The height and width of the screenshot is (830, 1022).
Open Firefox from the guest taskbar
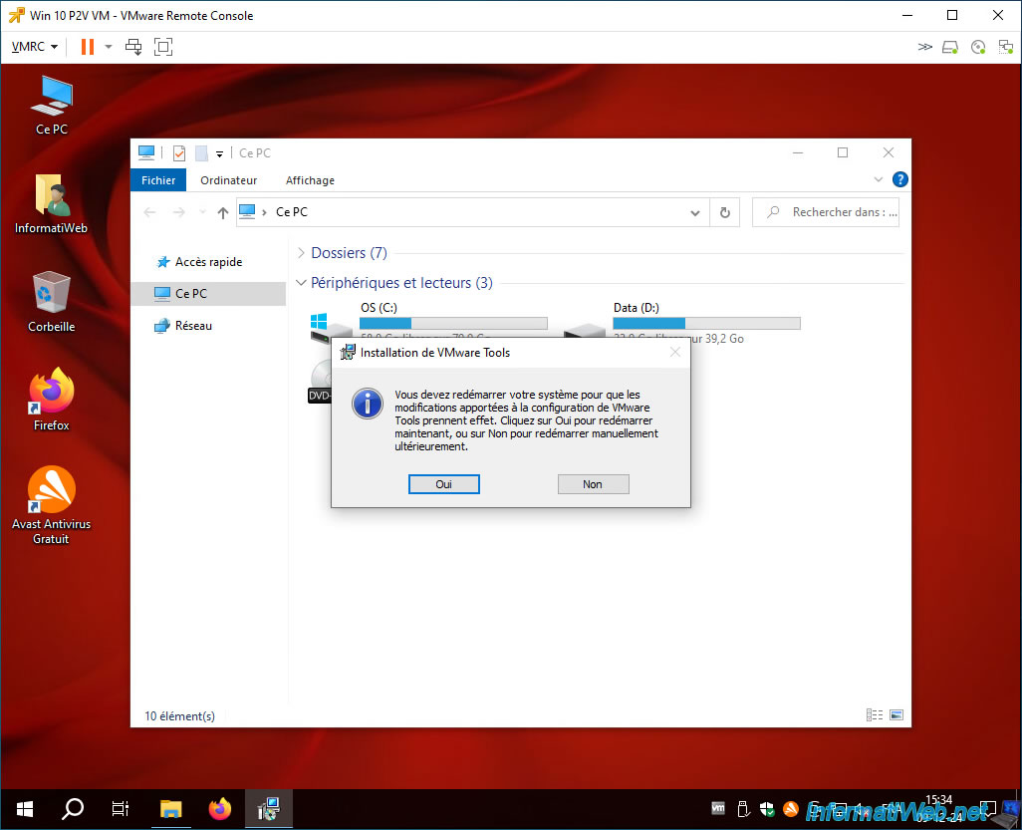pos(220,809)
